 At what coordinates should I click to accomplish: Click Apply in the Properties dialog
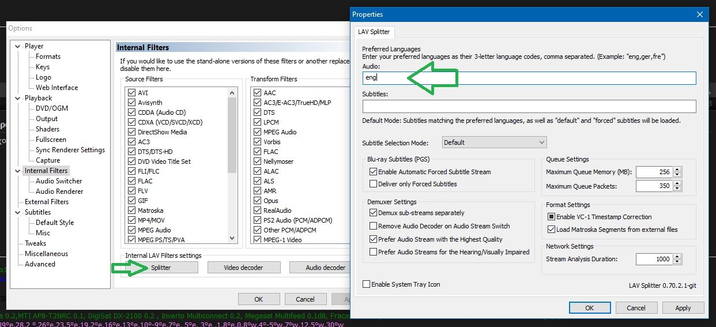tap(683, 308)
